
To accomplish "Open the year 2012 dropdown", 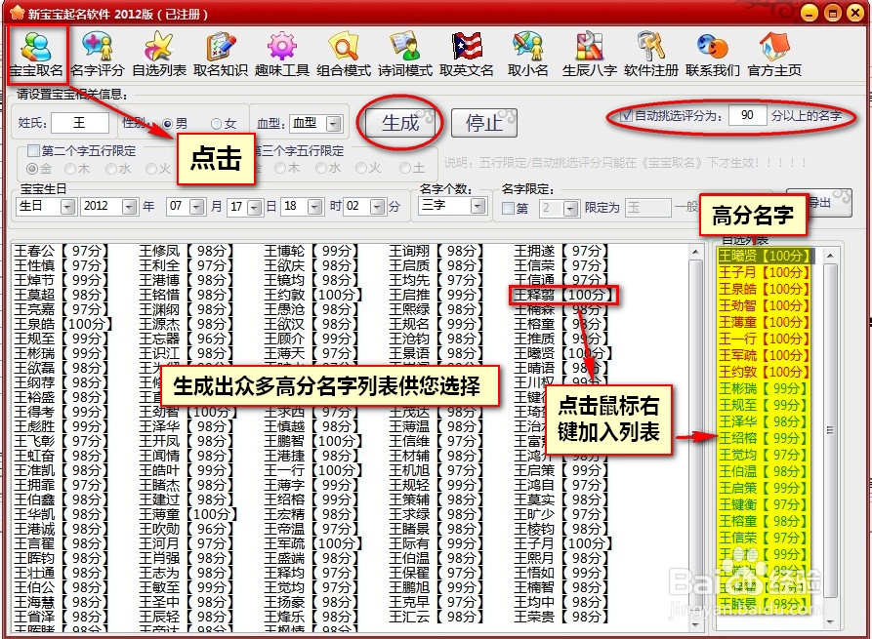I will point(129,207).
